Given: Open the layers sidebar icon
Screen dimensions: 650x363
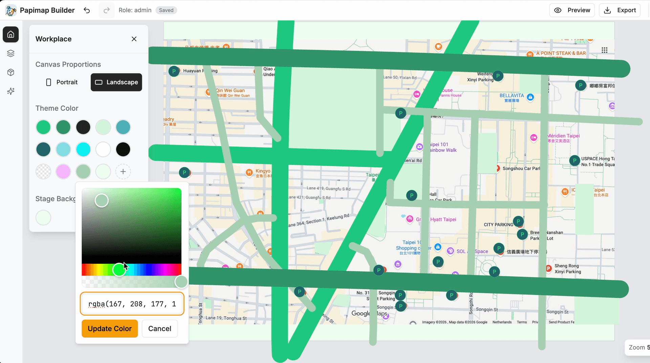Looking at the screenshot, I should pyautogui.click(x=11, y=54).
